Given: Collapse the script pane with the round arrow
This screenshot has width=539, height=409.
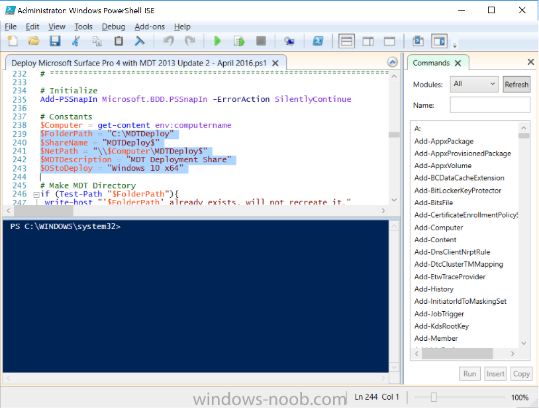Looking at the screenshot, I should click(x=392, y=62).
